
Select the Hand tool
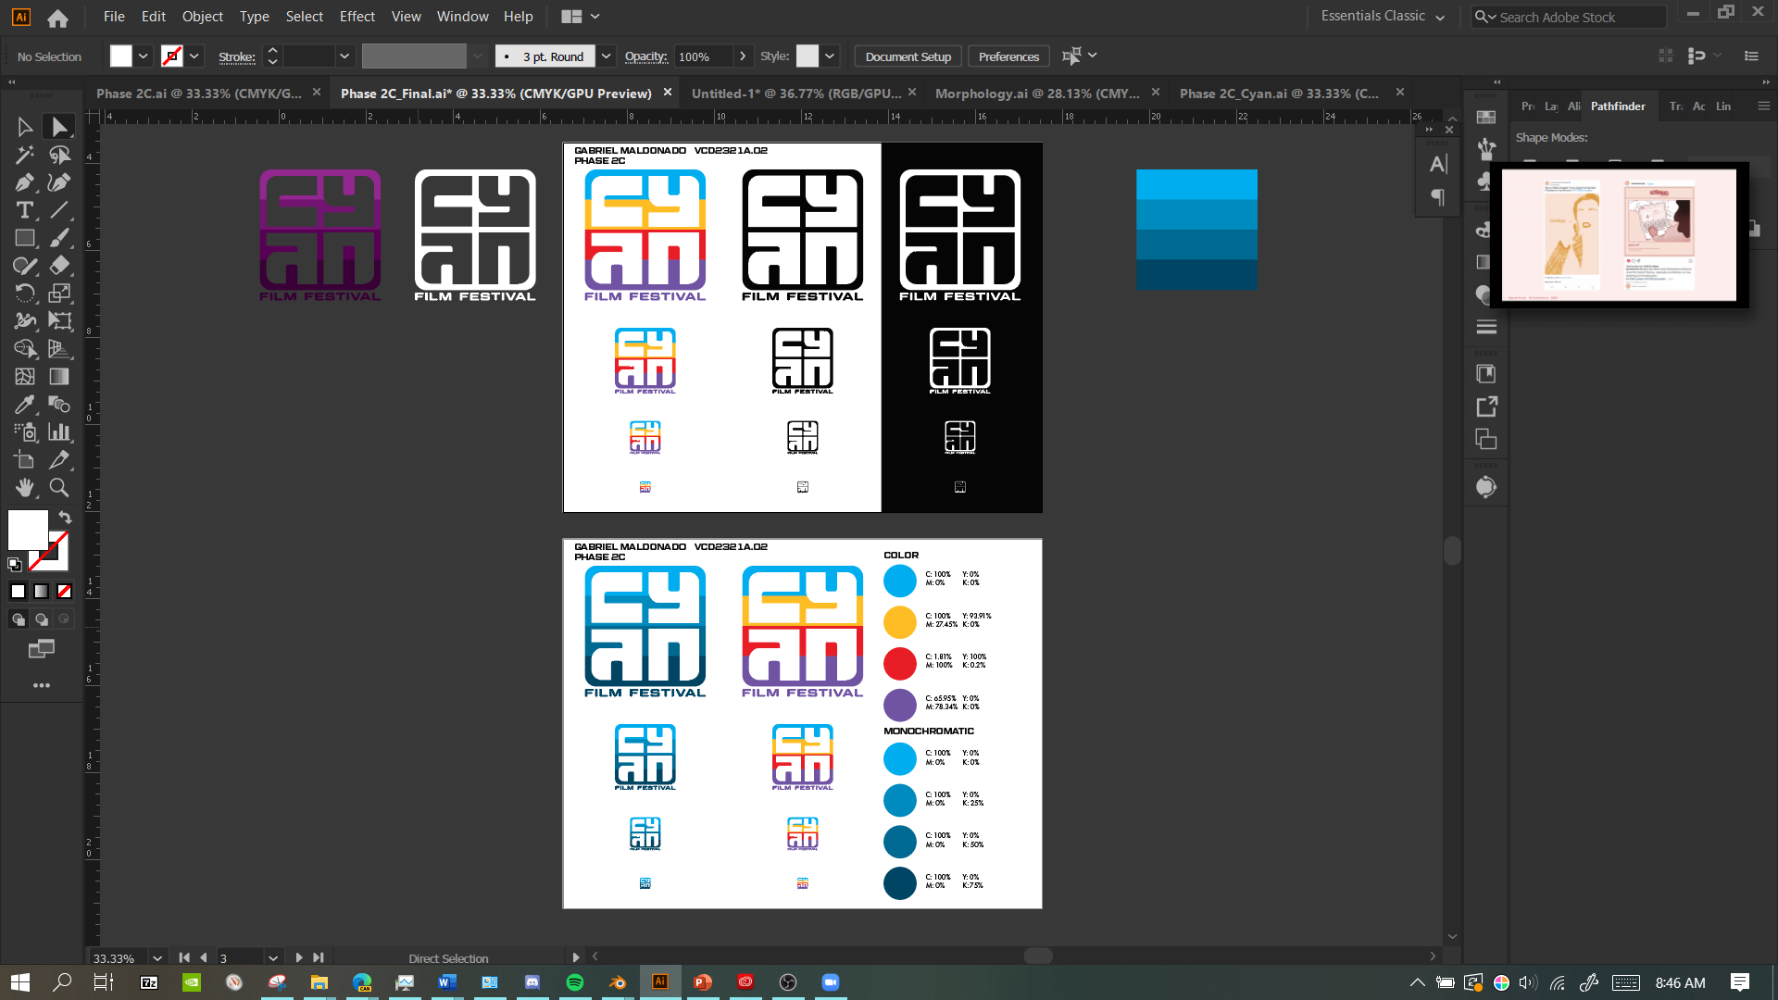click(25, 488)
